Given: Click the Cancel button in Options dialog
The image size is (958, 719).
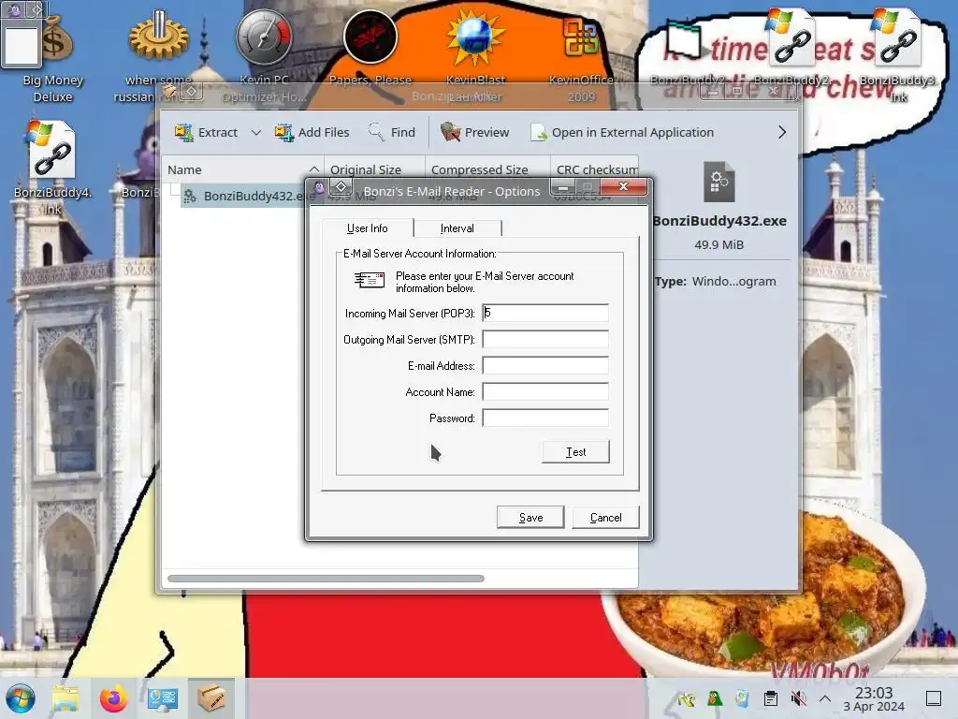Looking at the screenshot, I should pyautogui.click(x=605, y=517).
